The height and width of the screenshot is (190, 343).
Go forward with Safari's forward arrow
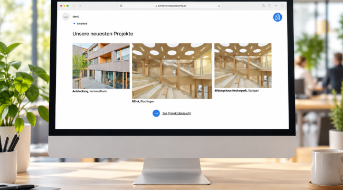[80, 6]
